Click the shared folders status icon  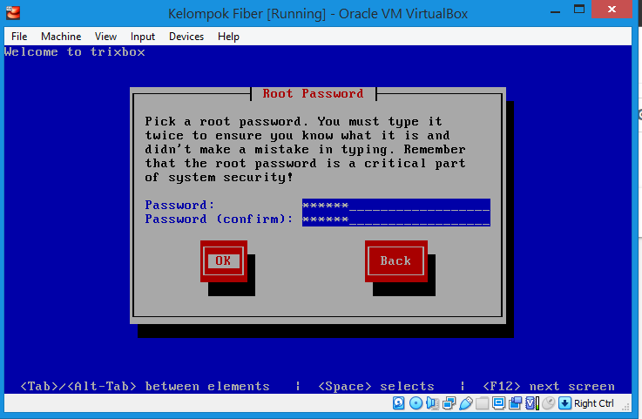click(482, 403)
